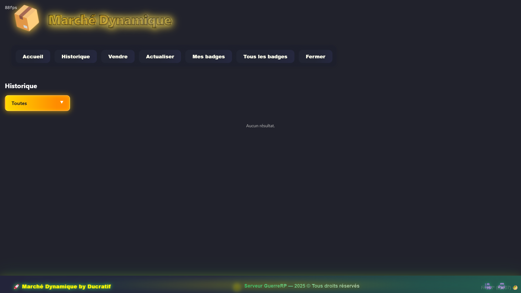This screenshot has width=521, height=293.
Task: Close the market with Fermer
Action: coord(315,56)
